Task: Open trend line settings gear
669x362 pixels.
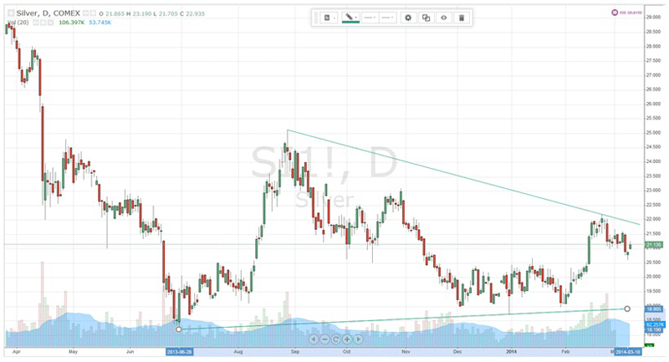Action: [408, 18]
